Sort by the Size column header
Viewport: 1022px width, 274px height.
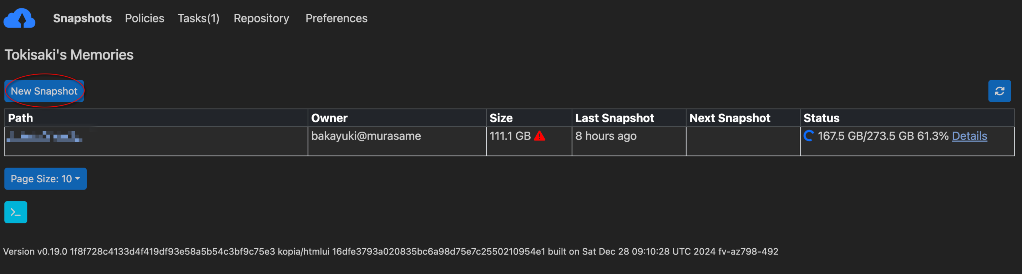(501, 118)
